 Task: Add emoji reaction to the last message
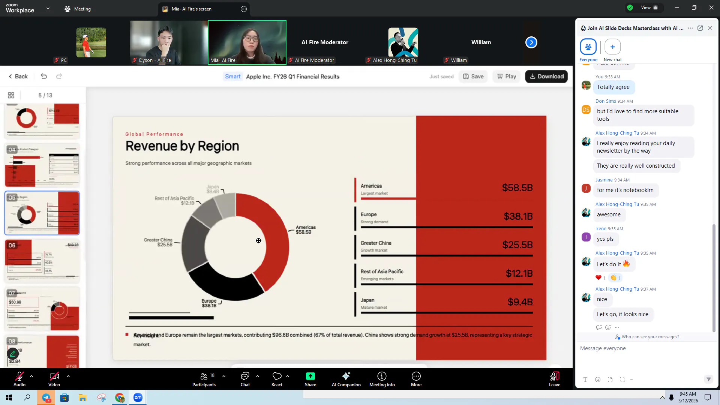click(x=608, y=327)
